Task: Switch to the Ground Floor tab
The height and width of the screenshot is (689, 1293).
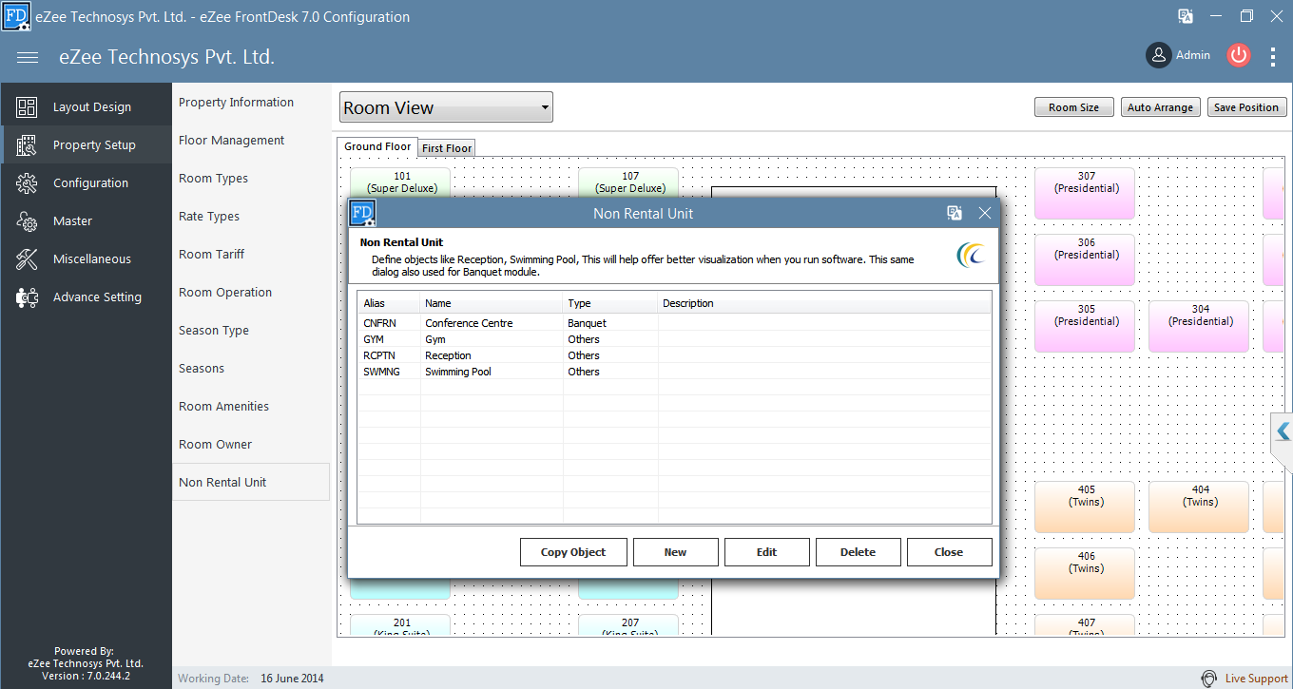Action: (377, 146)
